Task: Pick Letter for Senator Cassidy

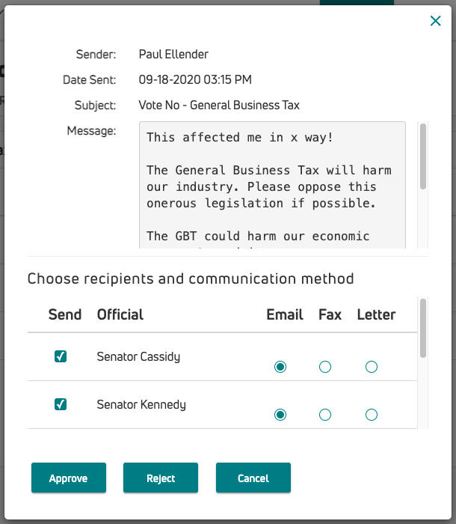Action: [372, 367]
